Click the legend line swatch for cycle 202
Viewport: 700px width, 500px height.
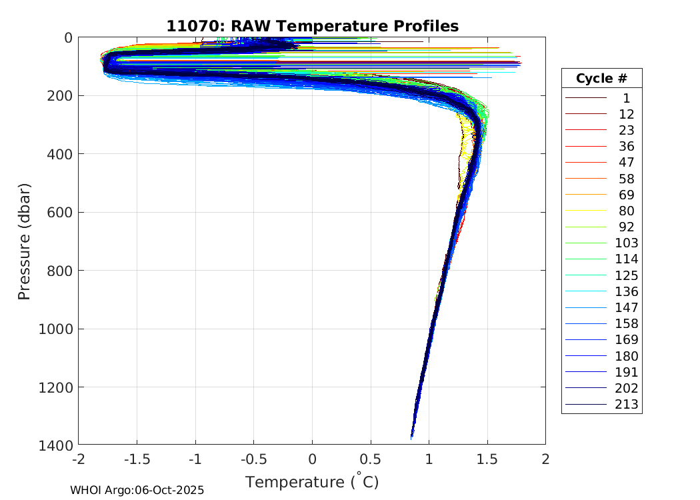[586, 389]
